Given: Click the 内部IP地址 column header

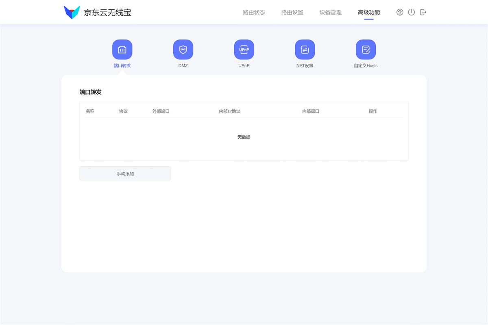Looking at the screenshot, I should point(229,111).
